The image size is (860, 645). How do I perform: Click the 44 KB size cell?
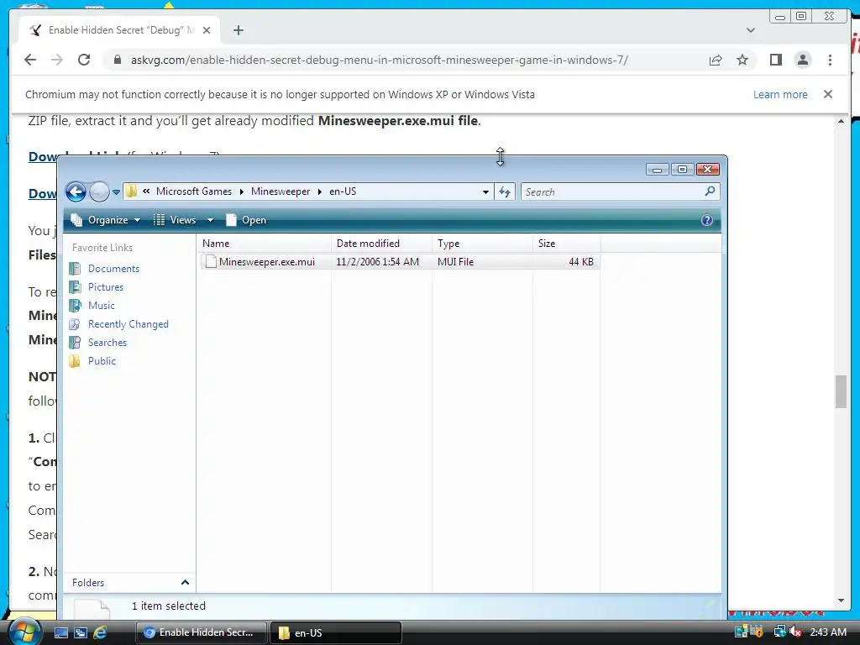tap(581, 262)
